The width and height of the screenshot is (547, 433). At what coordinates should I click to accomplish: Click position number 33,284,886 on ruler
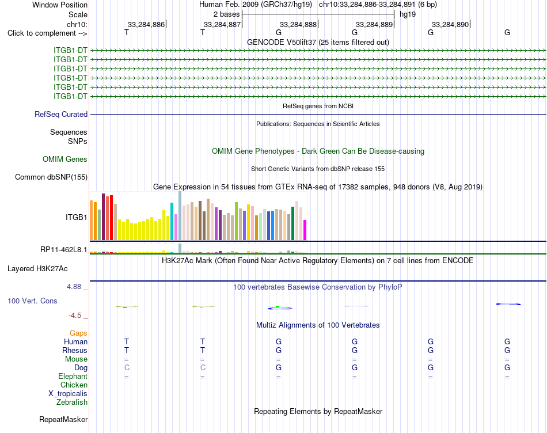click(x=146, y=24)
